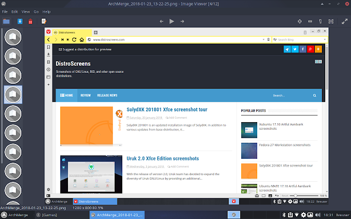Start the slideshow with the play button
This screenshot has width=351, height=219.
coord(172,21)
